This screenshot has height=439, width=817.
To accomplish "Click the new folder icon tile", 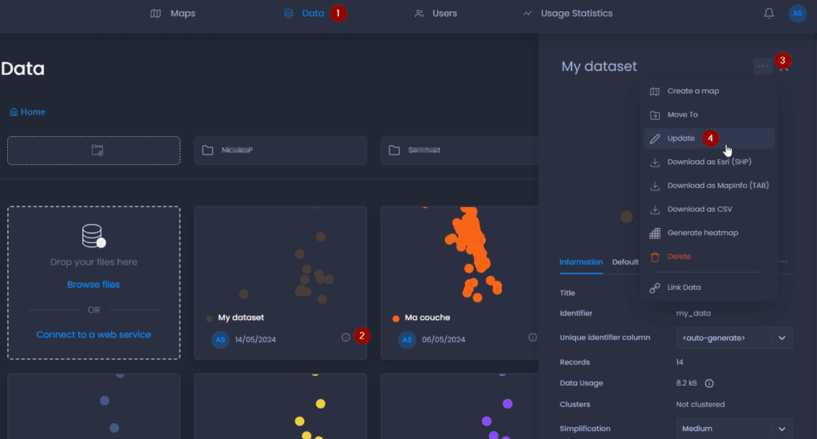I will pyautogui.click(x=94, y=151).
